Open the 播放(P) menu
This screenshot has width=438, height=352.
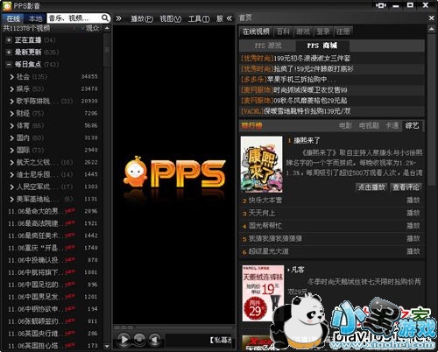point(142,18)
